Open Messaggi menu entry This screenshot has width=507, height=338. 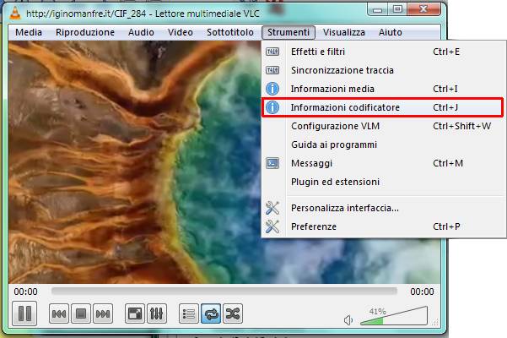(x=383, y=163)
